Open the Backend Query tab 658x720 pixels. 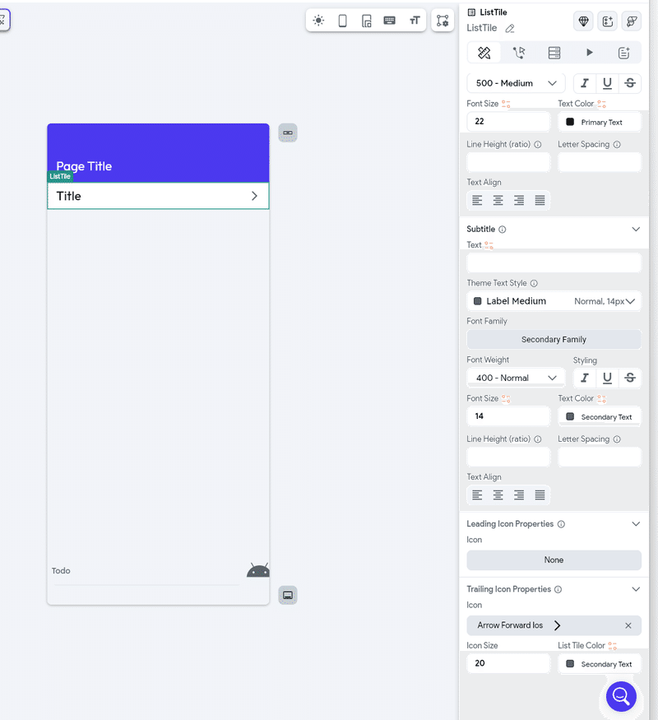(554, 53)
